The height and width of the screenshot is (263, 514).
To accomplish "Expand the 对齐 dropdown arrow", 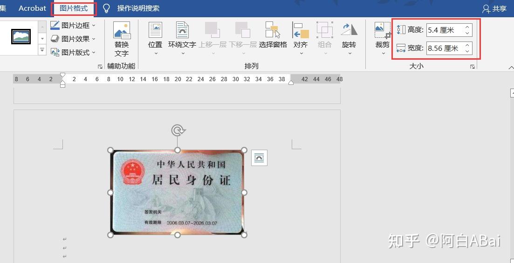I will click(301, 54).
